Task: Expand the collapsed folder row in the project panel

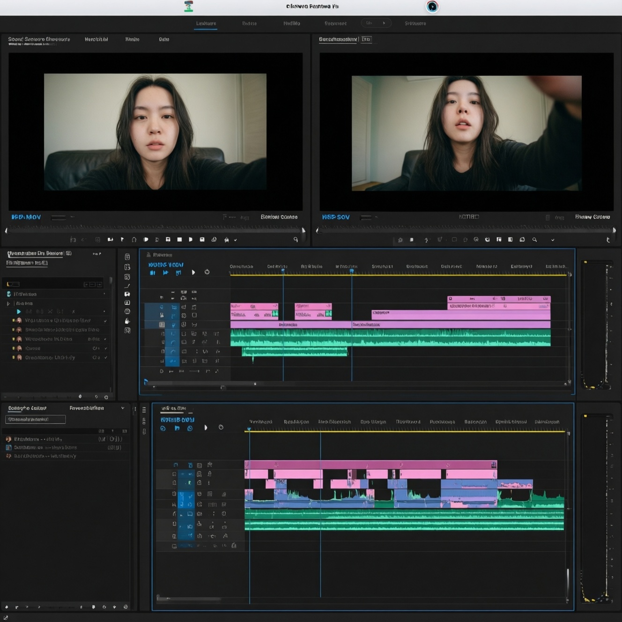Action: coord(8,304)
